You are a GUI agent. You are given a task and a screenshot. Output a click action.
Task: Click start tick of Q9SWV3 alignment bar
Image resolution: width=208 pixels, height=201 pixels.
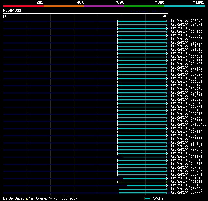click(x=127, y=185)
